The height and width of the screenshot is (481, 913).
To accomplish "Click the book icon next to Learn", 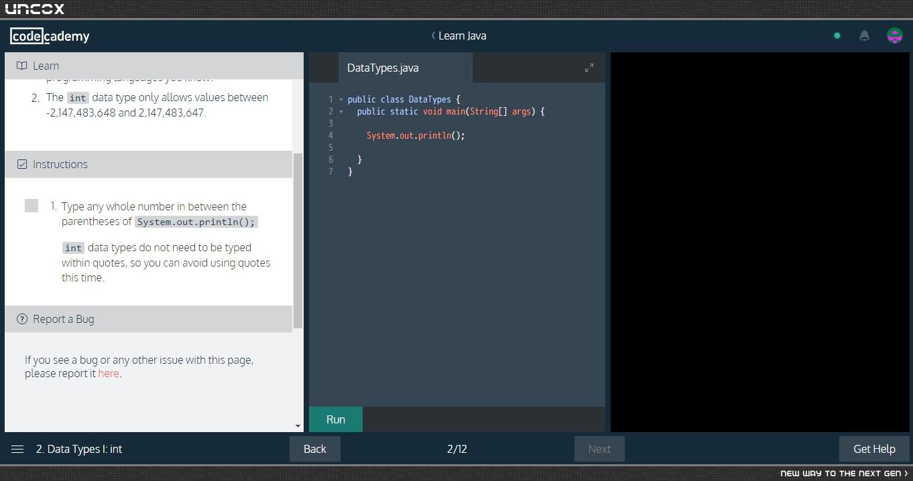I will (22, 66).
